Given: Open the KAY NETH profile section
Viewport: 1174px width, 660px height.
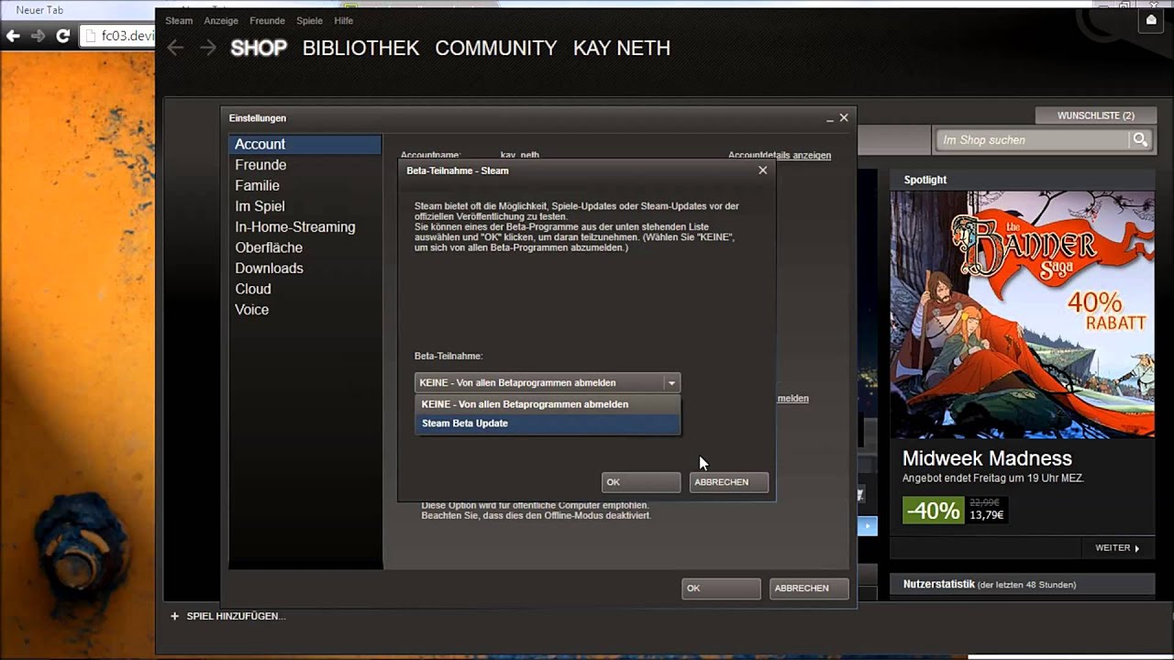Looking at the screenshot, I should coord(622,48).
